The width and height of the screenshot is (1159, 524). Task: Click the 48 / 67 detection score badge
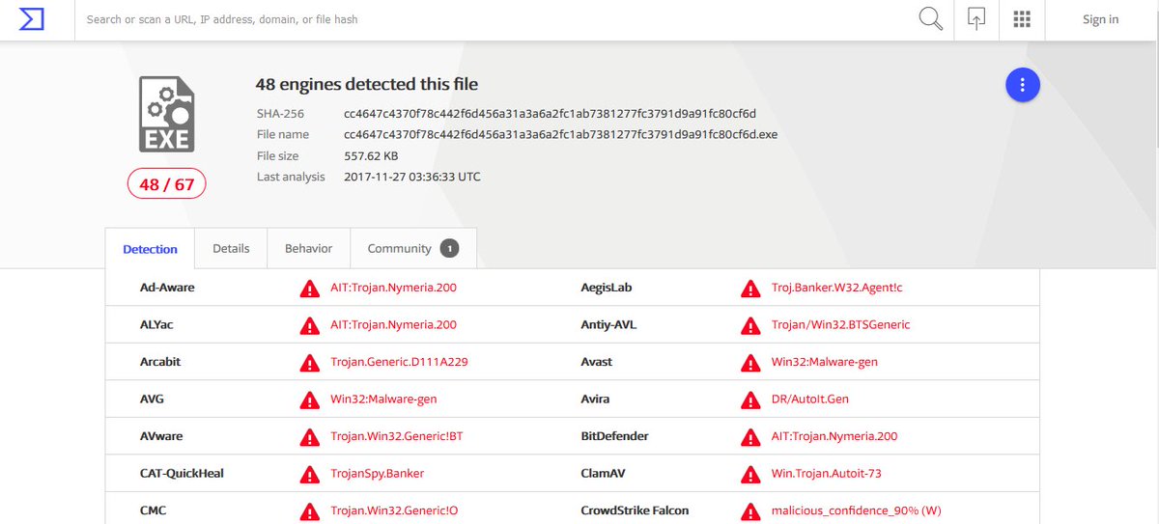point(166,183)
